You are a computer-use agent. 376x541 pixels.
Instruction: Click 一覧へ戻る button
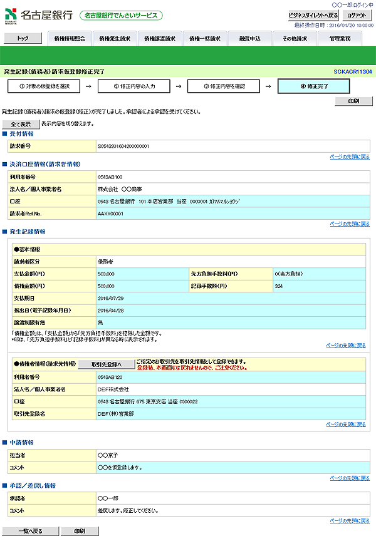pyautogui.click(x=30, y=531)
